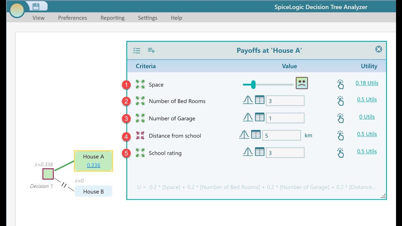
Task: Open the 0 Utils link for Number of Garage
Action: (x=367, y=116)
